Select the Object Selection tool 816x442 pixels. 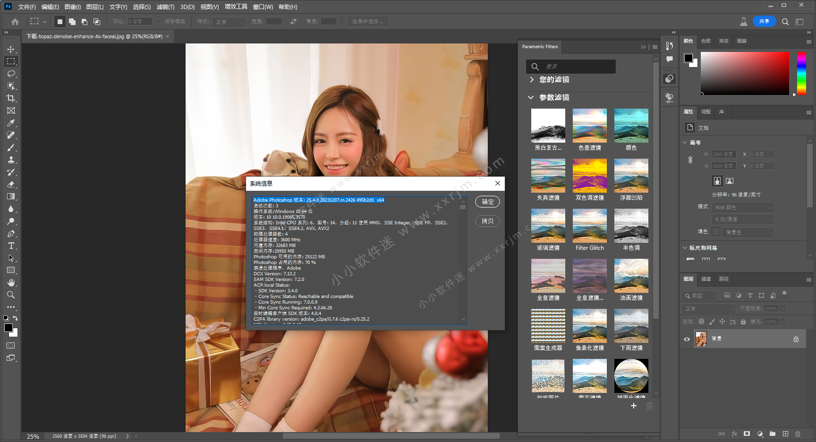[x=11, y=86]
